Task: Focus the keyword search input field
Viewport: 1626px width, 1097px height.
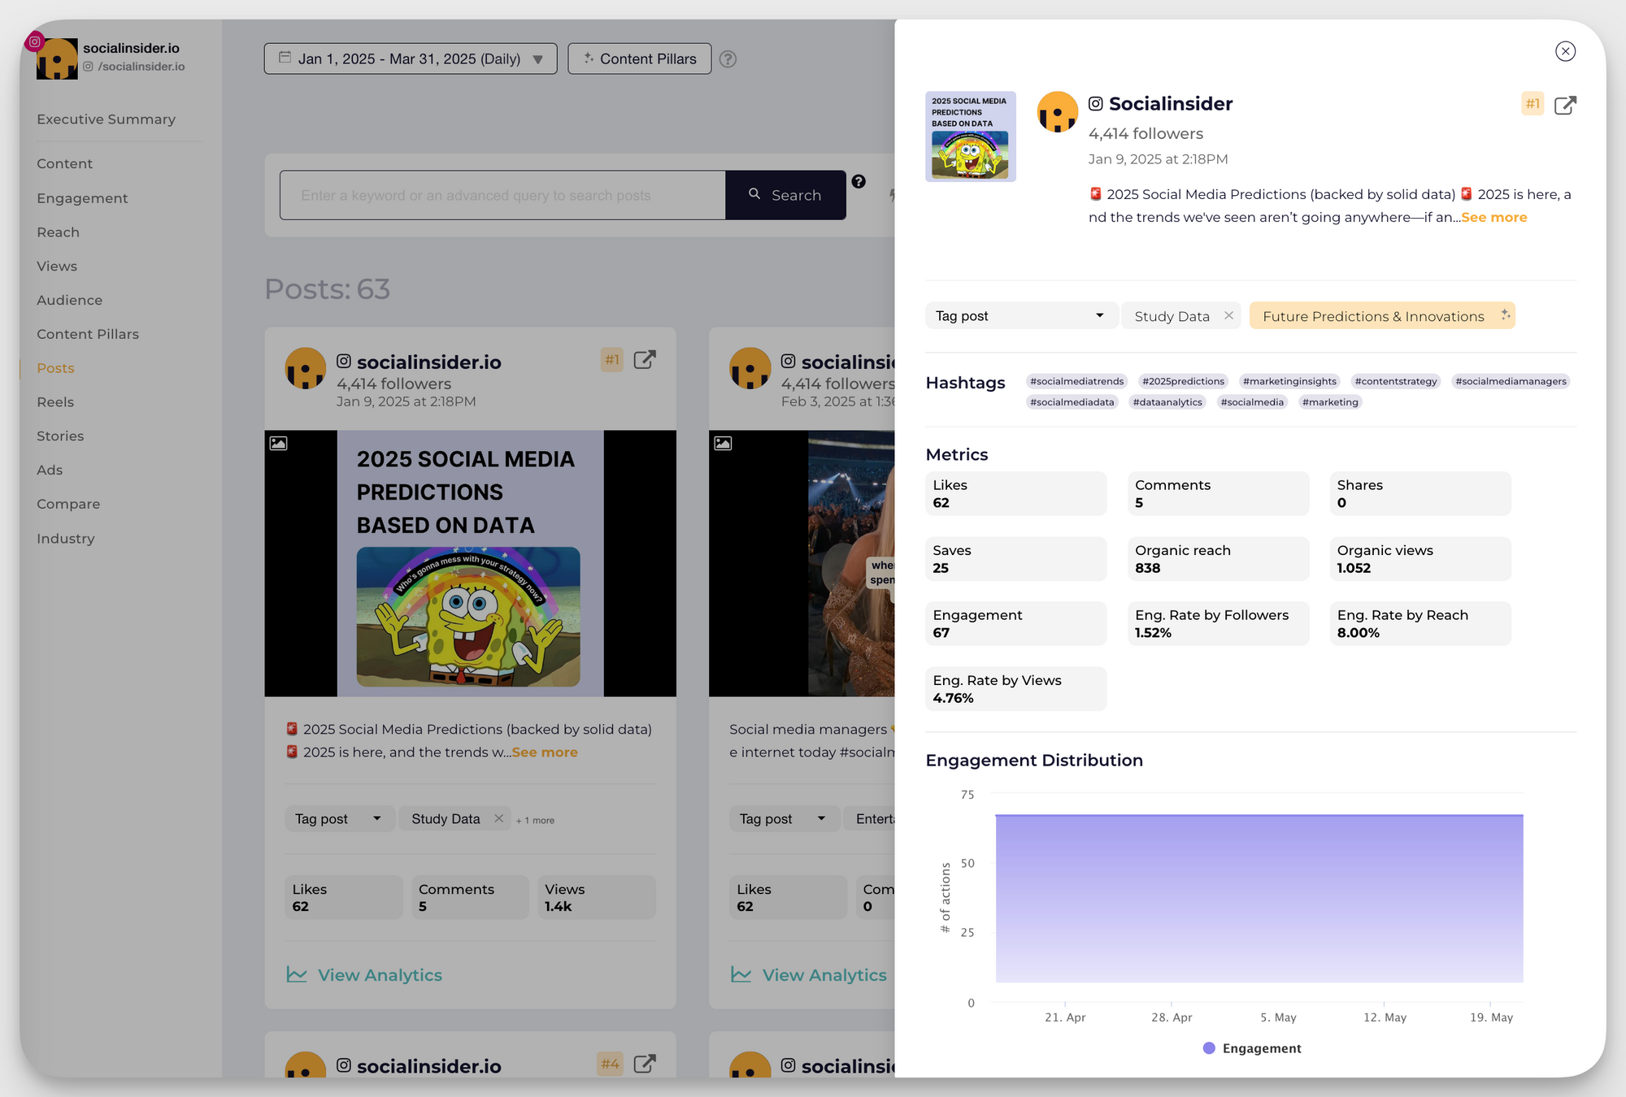Action: (x=502, y=195)
